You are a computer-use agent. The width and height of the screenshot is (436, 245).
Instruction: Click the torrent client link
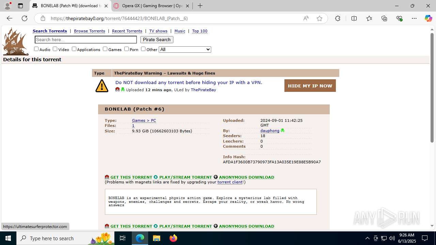click(x=230, y=182)
